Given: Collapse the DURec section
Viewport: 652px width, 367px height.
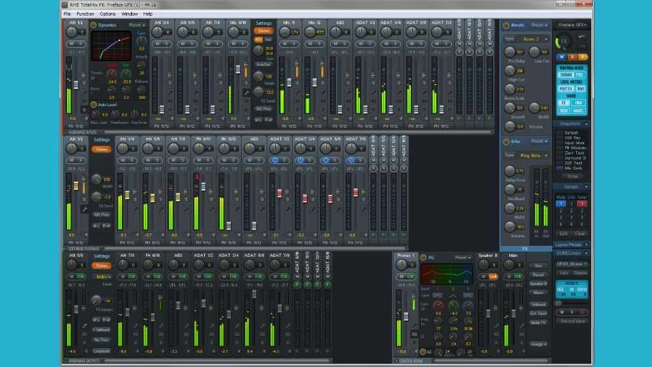Looking at the screenshot, I should pos(586,253).
